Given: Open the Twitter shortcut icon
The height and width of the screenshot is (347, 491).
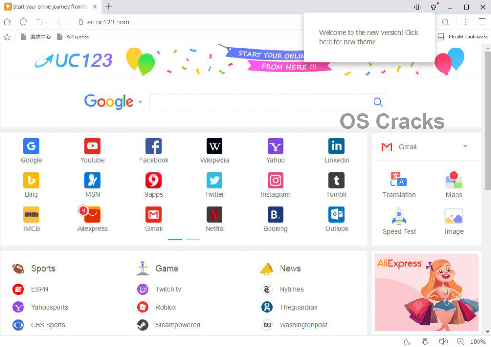Looking at the screenshot, I should [x=214, y=180].
